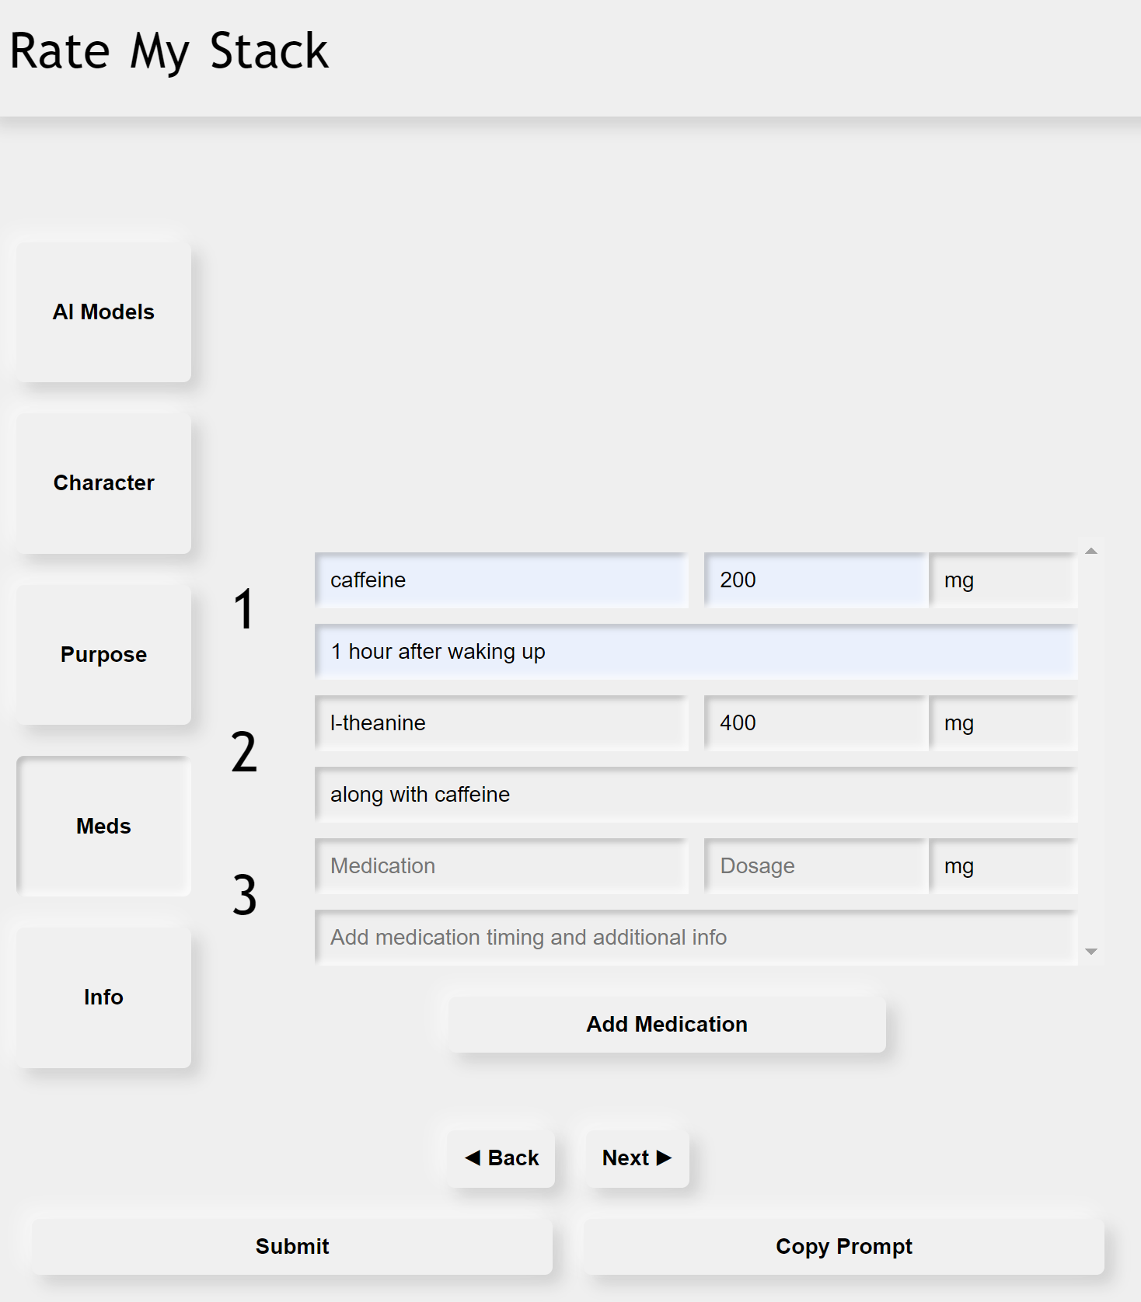This screenshot has width=1141, height=1302.
Task: Click the empty third Medication name field
Action: 501,866
